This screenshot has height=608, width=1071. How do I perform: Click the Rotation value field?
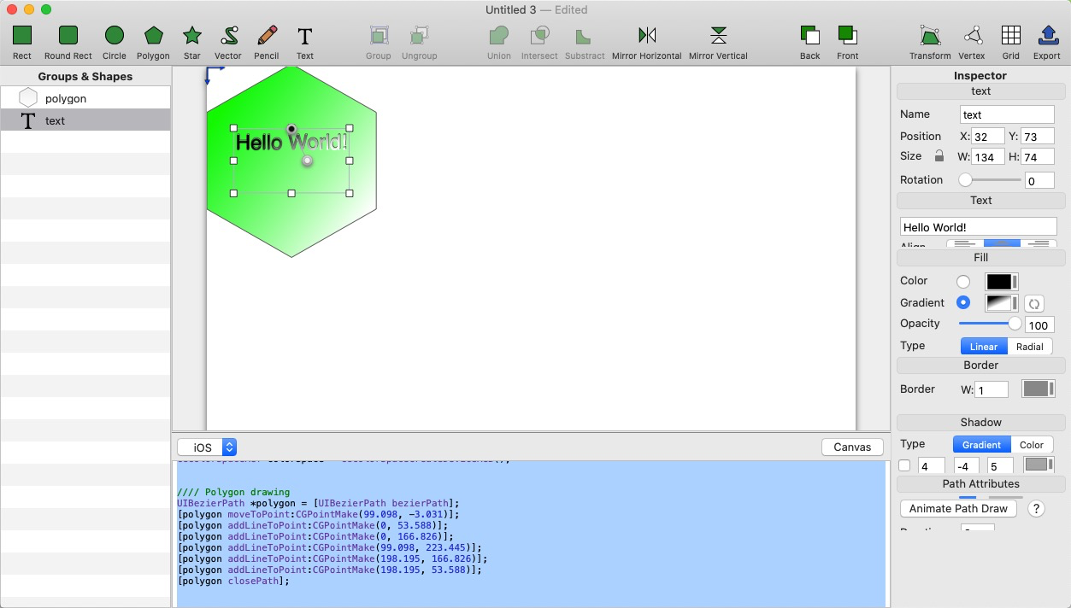pyautogui.click(x=1039, y=180)
